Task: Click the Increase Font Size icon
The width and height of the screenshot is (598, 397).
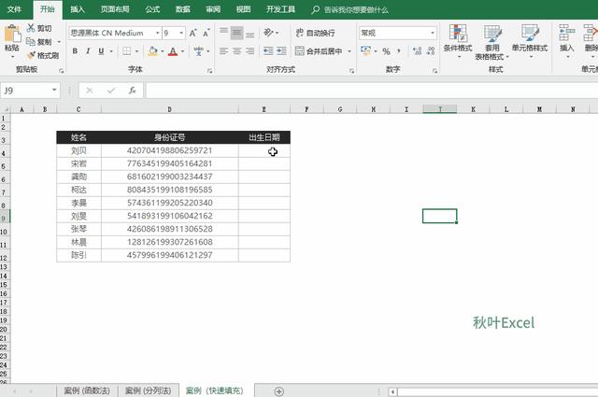Action: [x=193, y=34]
